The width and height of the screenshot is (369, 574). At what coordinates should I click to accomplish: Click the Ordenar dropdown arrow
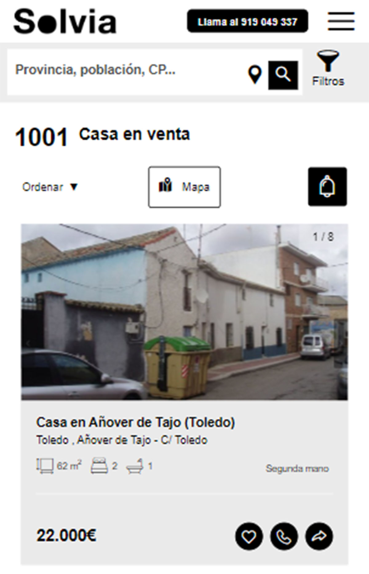coord(74,187)
